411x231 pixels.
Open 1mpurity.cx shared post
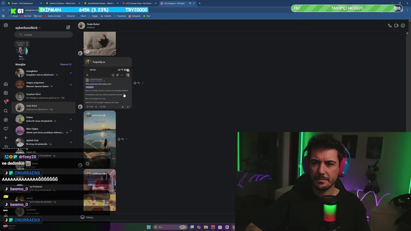(108, 83)
